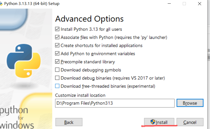
Task: Enable Download debugging symbols
Action: tap(57, 70)
